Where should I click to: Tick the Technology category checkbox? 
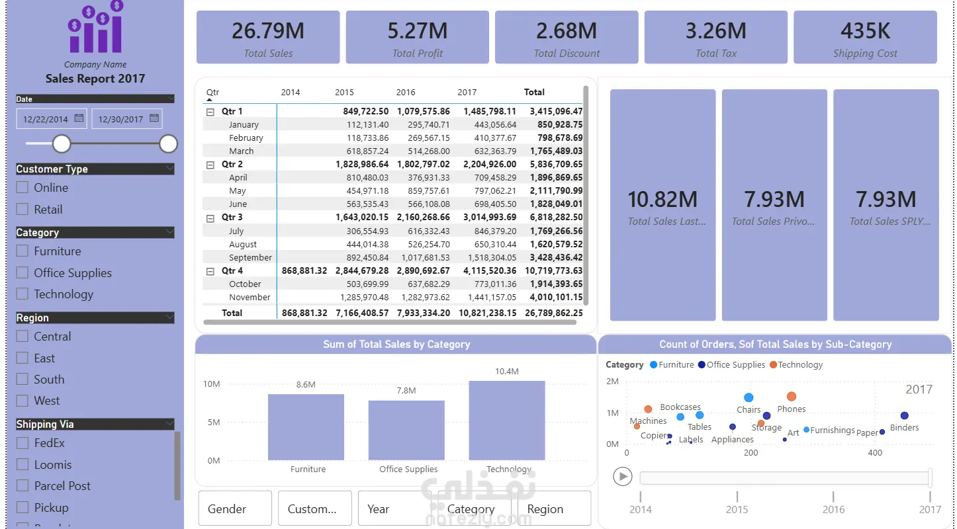(23, 294)
